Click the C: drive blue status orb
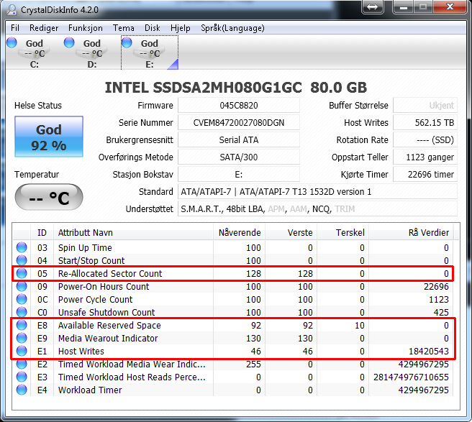The height and width of the screenshot is (422, 472). (x=12, y=42)
